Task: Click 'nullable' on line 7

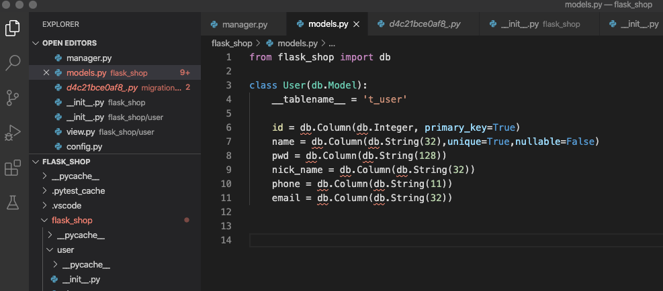Action: tap(538, 141)
